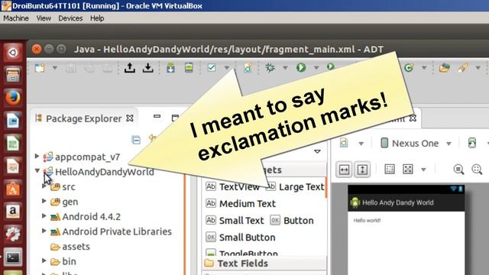This screenshot has height=275, width=489.
Task: Click the orientation rotate icon
Action: (x=472, y=143)
